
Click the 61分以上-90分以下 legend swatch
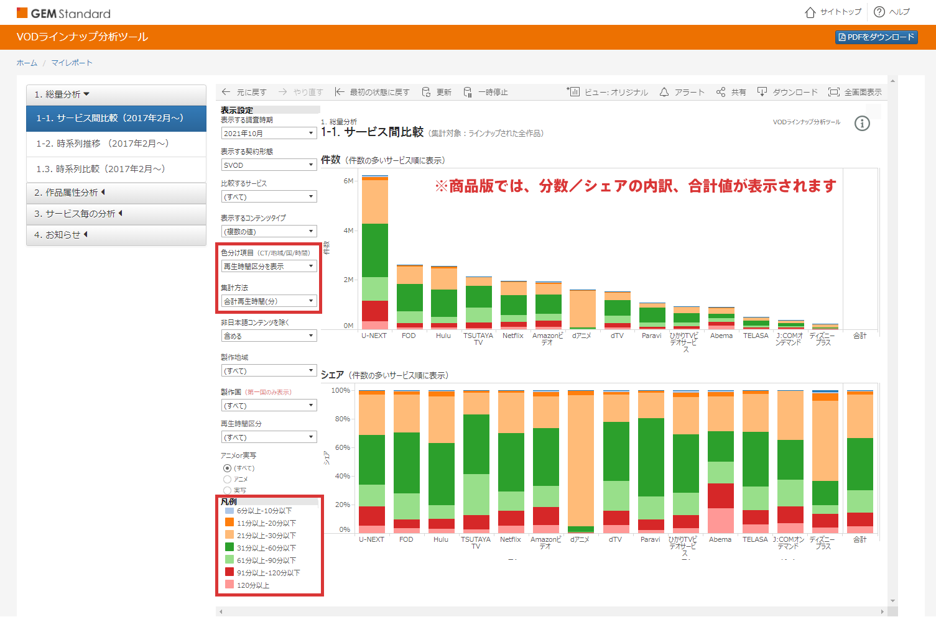tap(229, 560)
